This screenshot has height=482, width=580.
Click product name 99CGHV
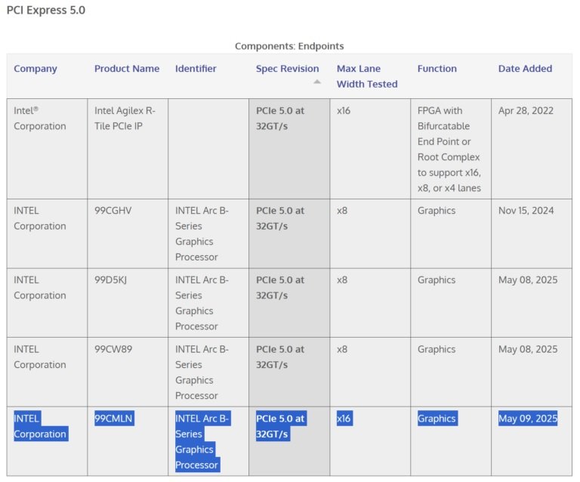click(113, 211)
